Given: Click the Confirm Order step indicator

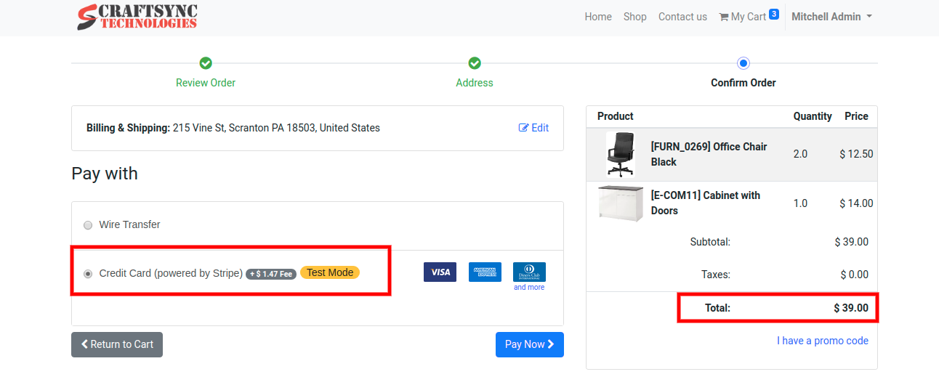Looking at the screenshot, I should 743,64.
